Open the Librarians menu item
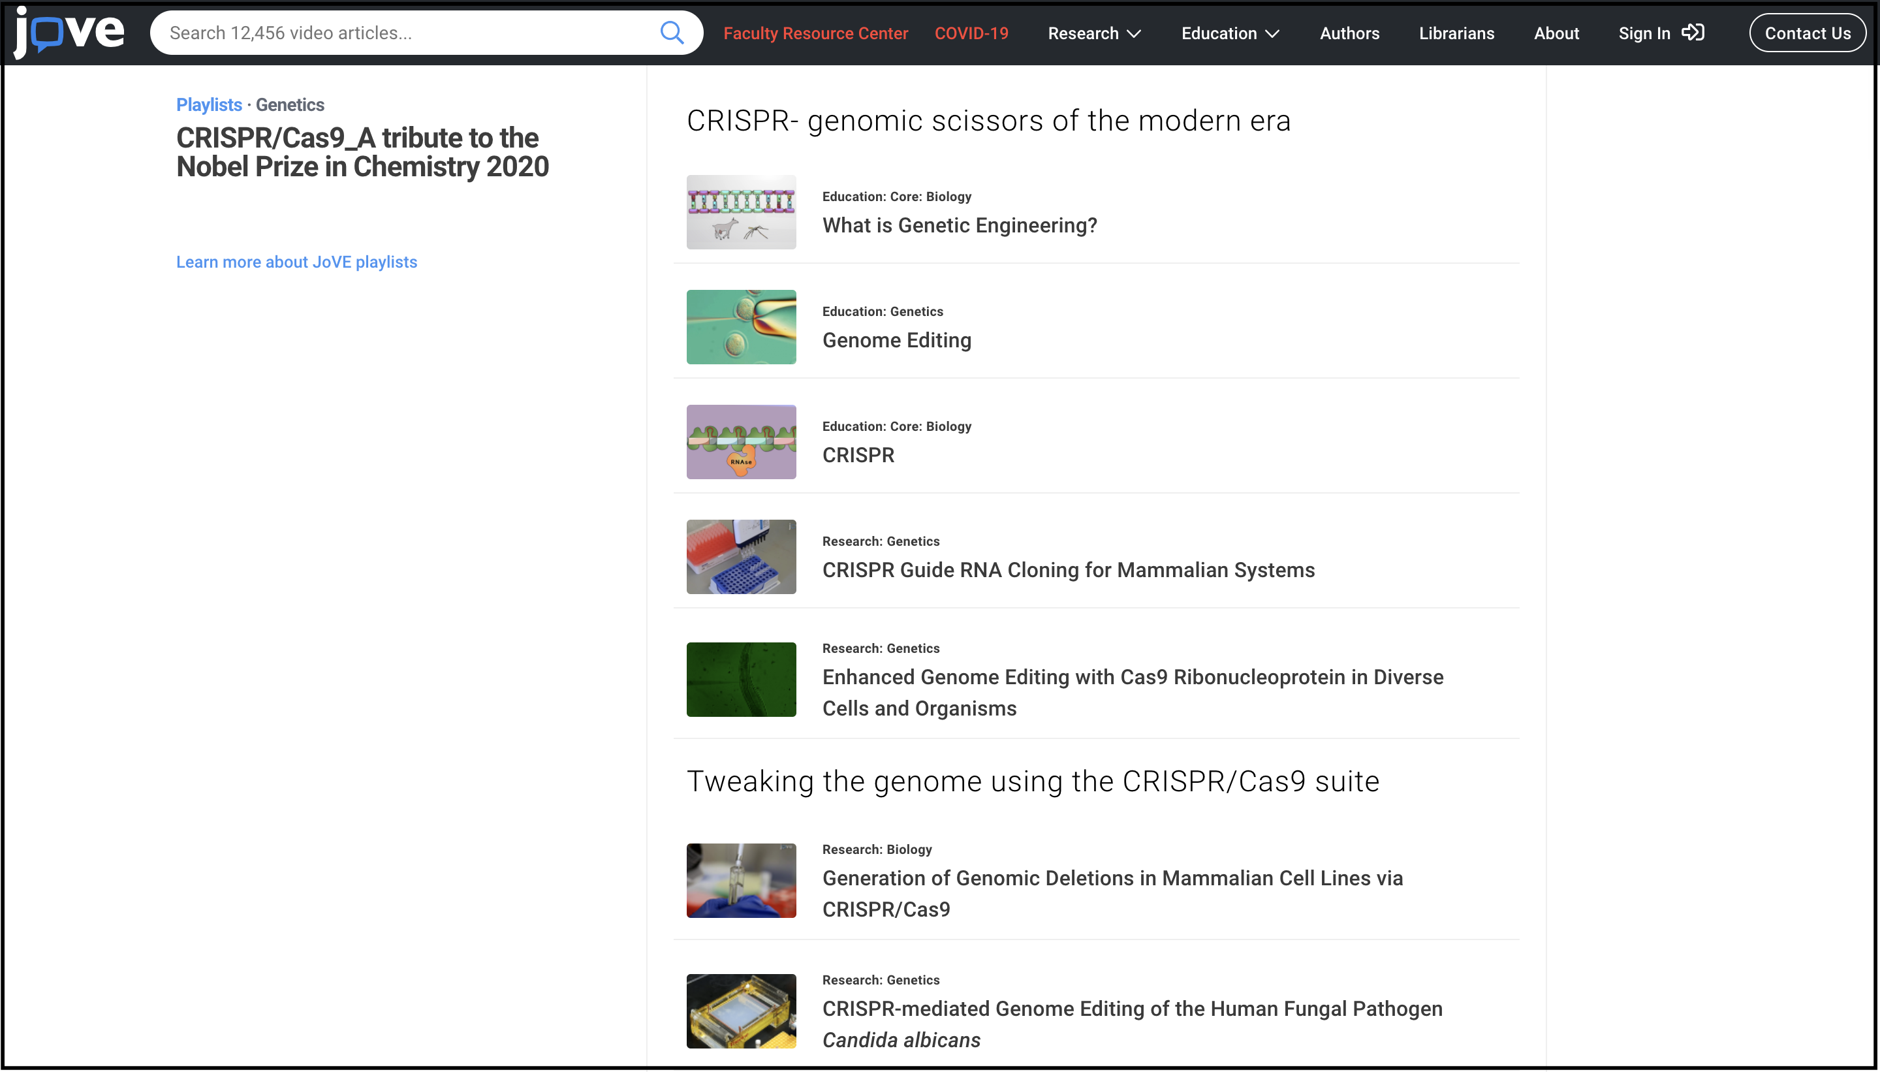 tap(1456, 33)
